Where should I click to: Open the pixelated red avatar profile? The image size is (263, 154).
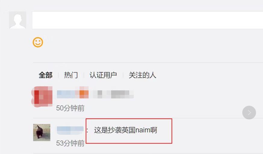coord(42,96)
